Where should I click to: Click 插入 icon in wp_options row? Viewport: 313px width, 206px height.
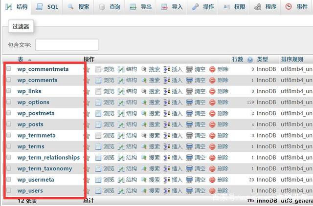167,103
